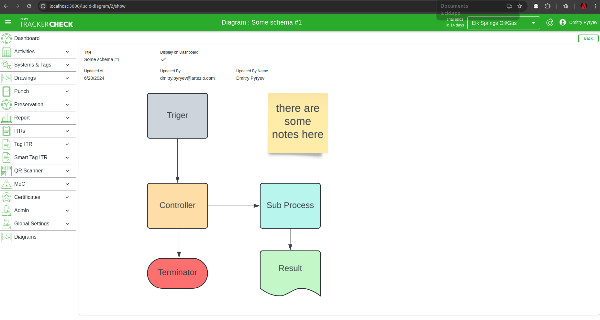The height and width of the screenshot is (320, 600).
Task: Click the Drawings picture icon
Action: tap(6, 78)
